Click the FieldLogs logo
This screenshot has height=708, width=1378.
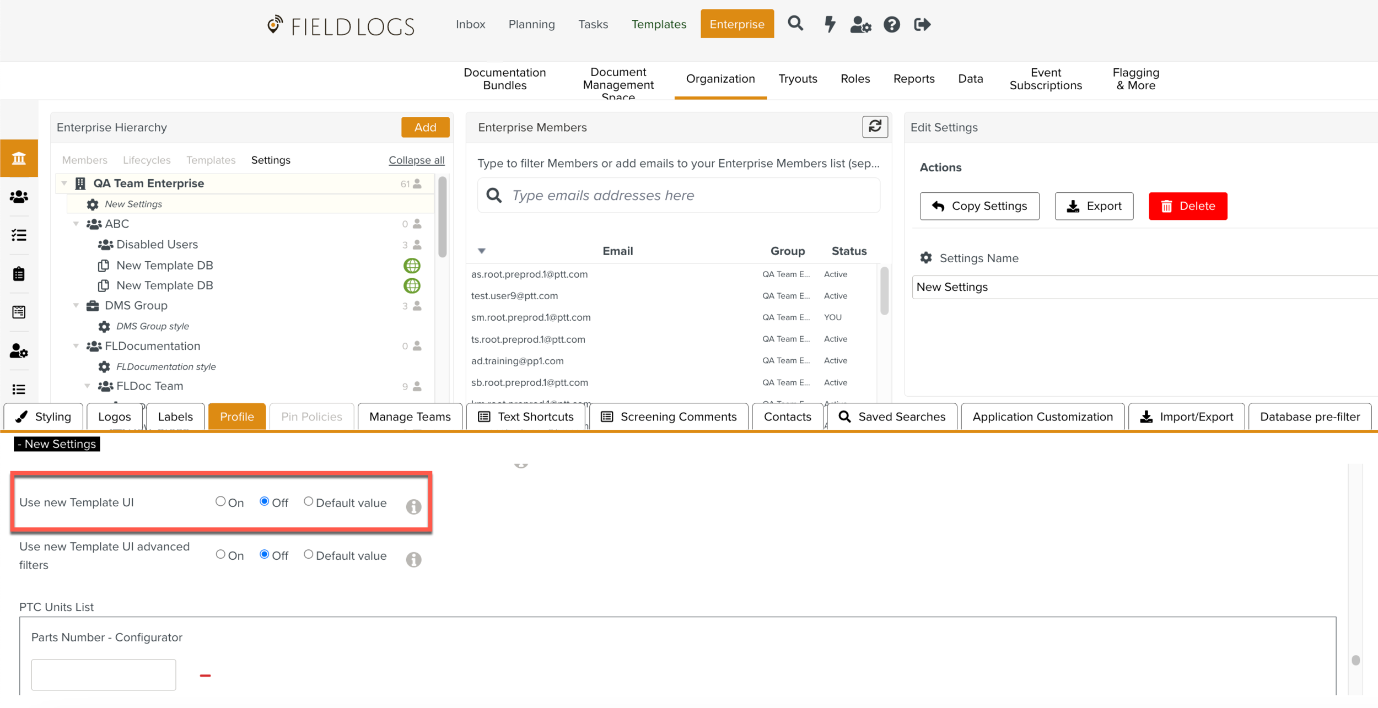point(341,26)
